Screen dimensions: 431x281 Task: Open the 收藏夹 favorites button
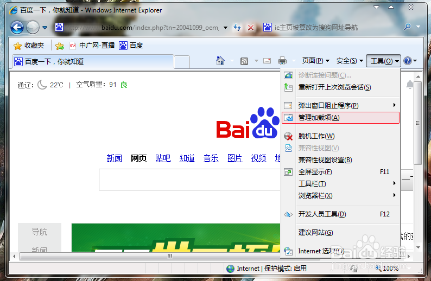coord(29,46)
